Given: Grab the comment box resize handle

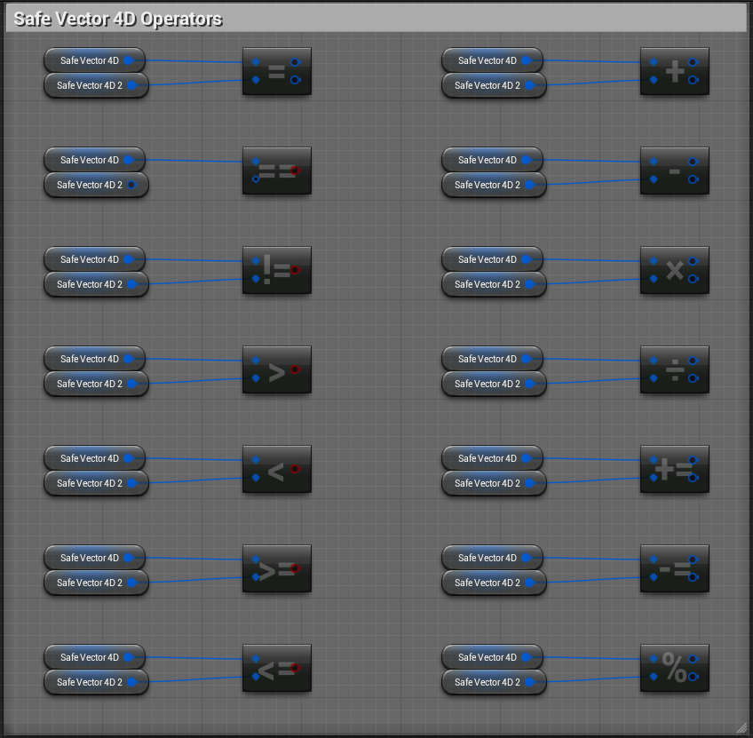Looking at the screenshot, I should (x=741, y=727).
